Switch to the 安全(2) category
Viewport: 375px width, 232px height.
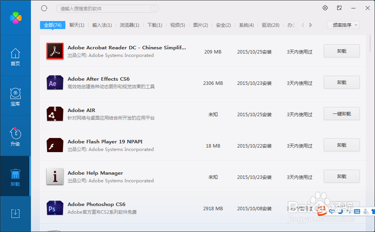coord(223,25)
